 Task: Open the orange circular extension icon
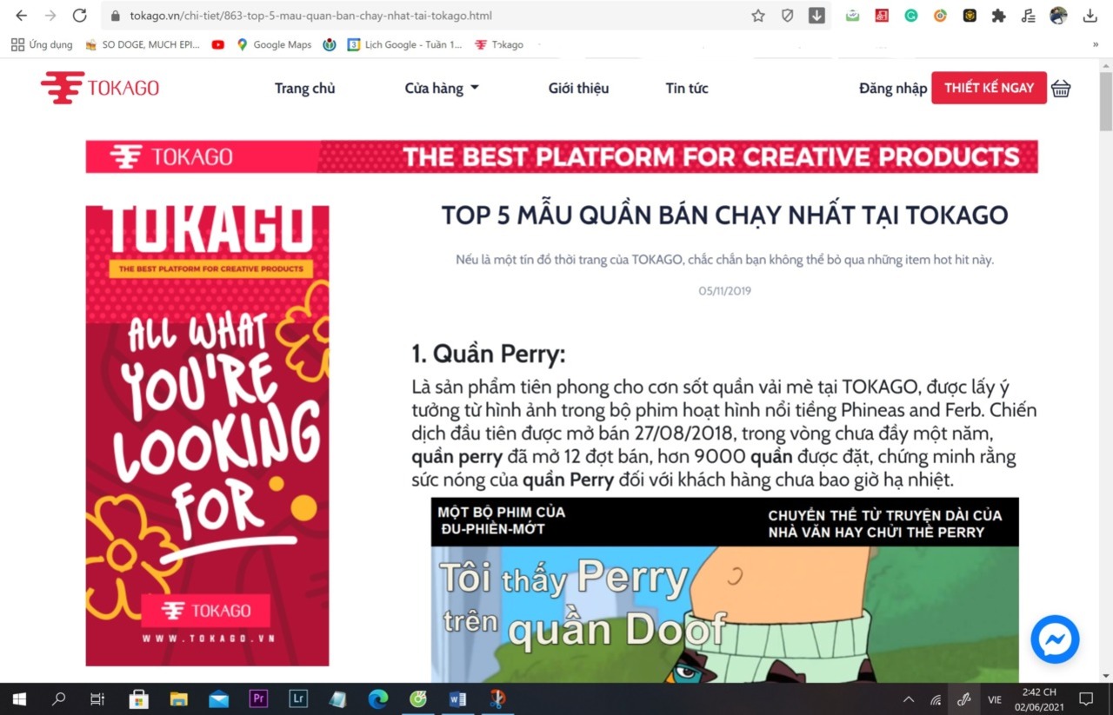[x=940, y=16]
